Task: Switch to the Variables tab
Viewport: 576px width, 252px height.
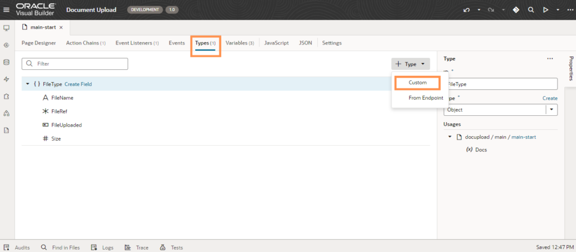Action: click(240, 43)
